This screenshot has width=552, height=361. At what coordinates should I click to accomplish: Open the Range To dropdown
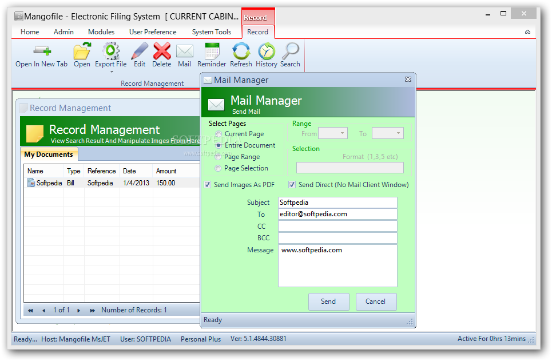388,133
